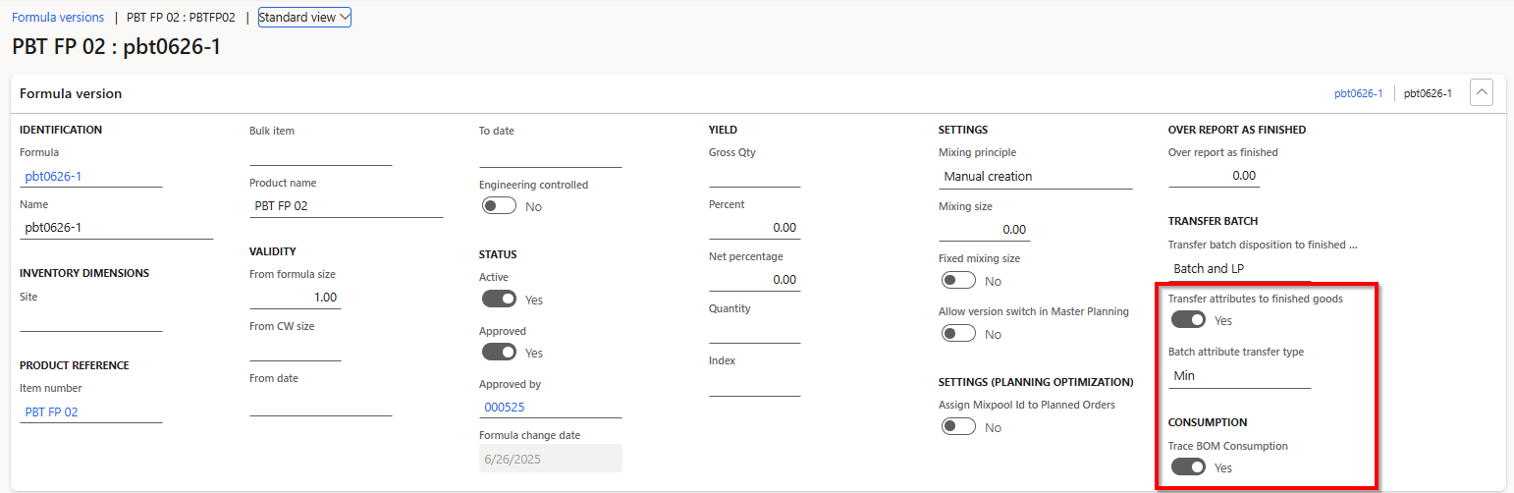Screen dimensions: 1514x493
Task: Open the Mixing principle combo box
Action: (1035, 177)
